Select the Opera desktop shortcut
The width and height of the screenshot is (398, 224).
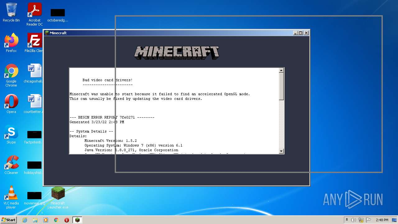click(11, 104)
